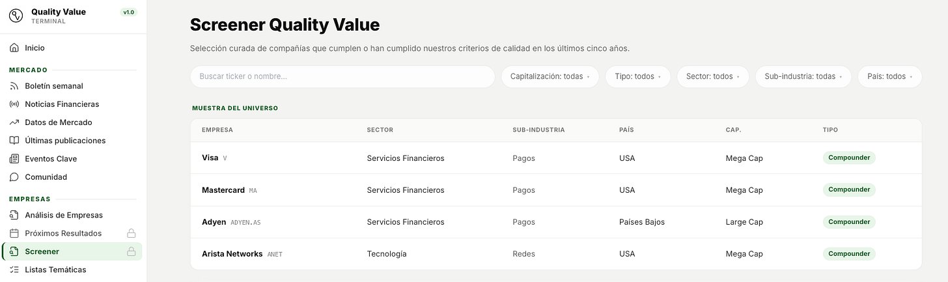The width and height of the screenshot is (948, 282).
Task: Click Redes sub-industry cell
Action: pos(523,254)
